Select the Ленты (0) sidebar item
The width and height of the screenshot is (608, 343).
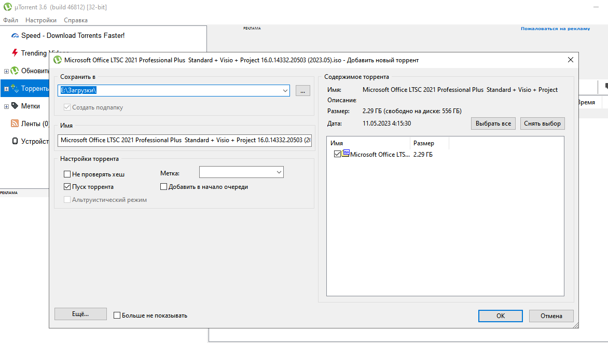(x=35, y=124)
